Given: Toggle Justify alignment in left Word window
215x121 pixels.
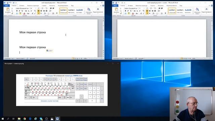Looking at the screenshot, I should click(x=46, y=11).
